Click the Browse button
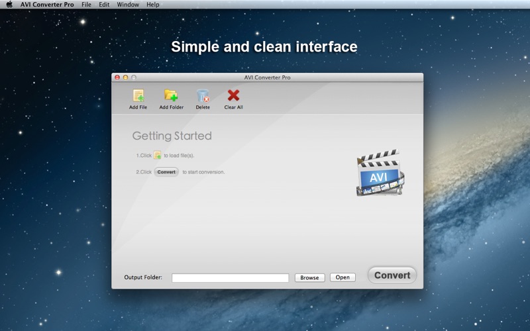Image resolution: width=530 pixels, height=331 pixels. (x=309, y=277)
